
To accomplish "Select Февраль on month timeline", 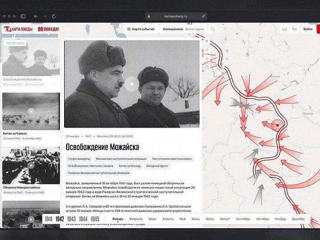I will [136, 219].
